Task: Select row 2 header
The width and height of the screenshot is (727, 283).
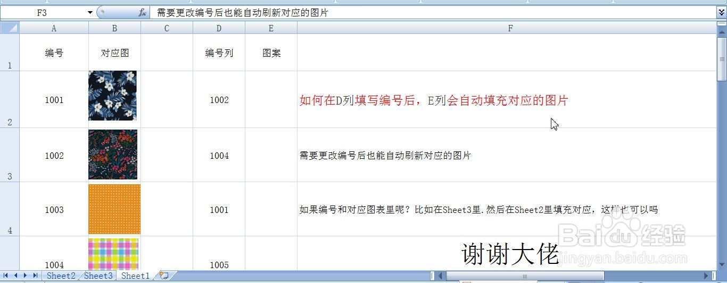Action: point(10,99)
